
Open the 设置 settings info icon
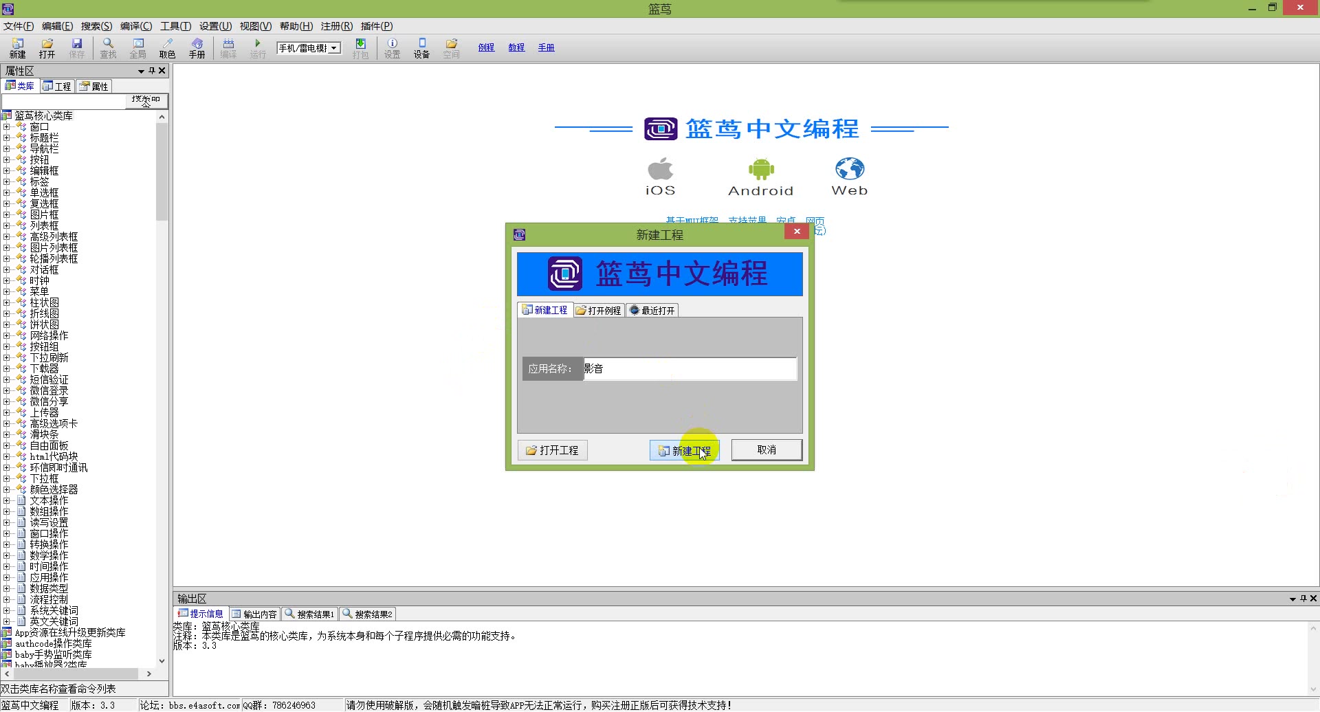pyautogui.click(x=392, y=48)
